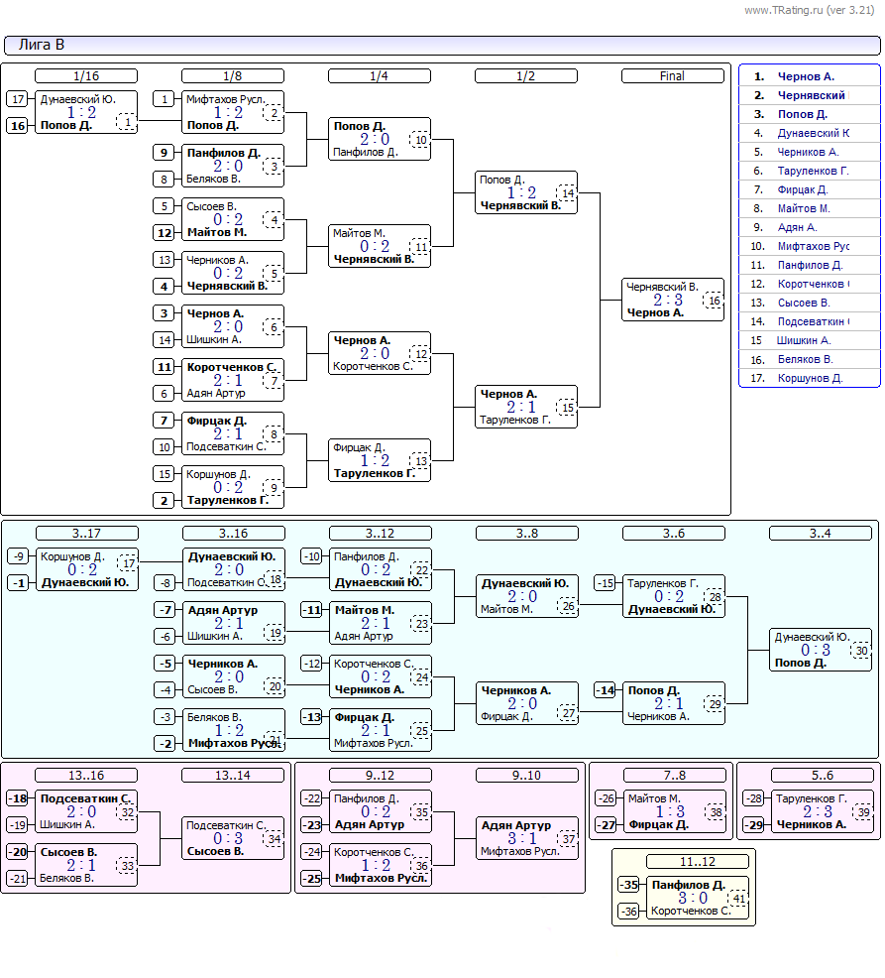Screen dimensions: 885x978
Task: Click match number 16 badge in the Final
Action: [715, 301]
